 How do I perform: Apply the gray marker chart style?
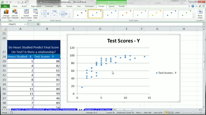click(x=140, y=14)
